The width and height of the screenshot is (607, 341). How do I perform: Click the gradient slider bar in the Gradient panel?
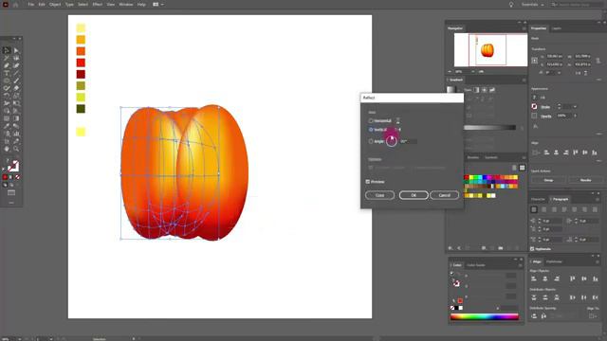pyautogui.click(x=489, y=128)
